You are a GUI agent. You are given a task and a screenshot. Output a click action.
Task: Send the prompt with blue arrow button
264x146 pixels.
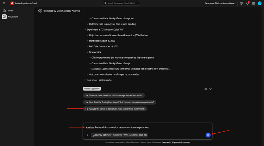coord(208,135)
